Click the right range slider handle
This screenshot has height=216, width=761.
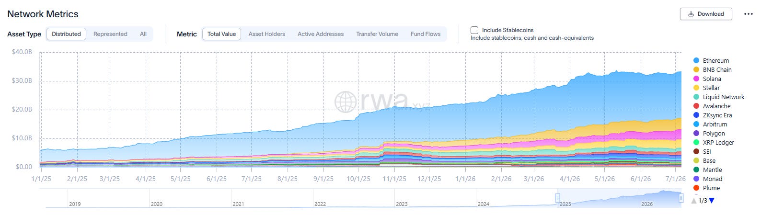click(x=681, y=198)
